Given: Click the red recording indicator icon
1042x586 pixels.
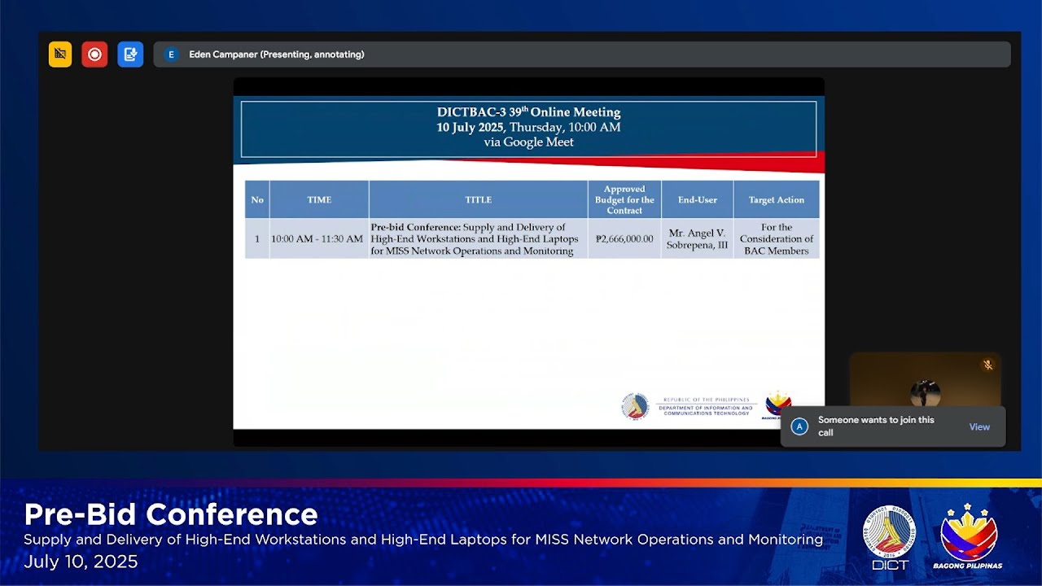Looking at the screenshot, I should click(94, 55).
